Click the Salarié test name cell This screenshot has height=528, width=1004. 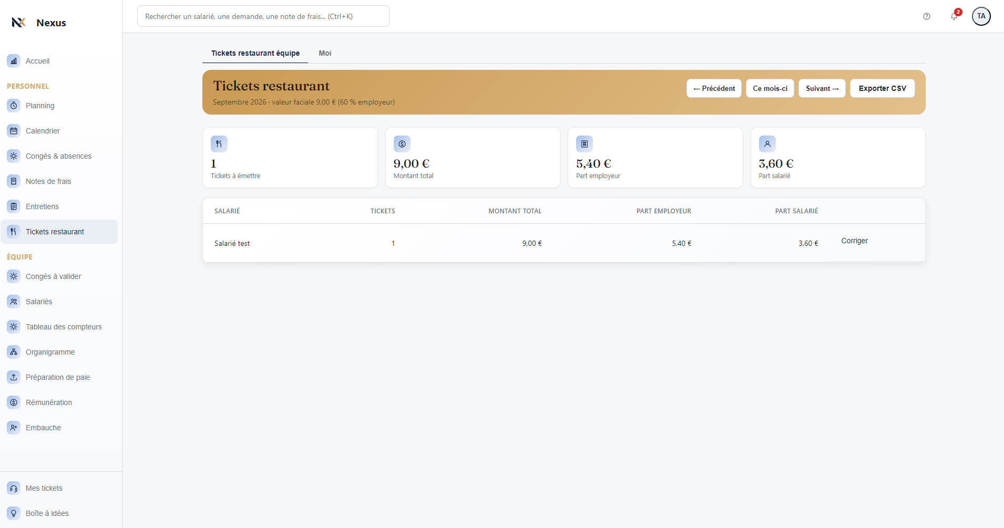[x=232, y=243]
